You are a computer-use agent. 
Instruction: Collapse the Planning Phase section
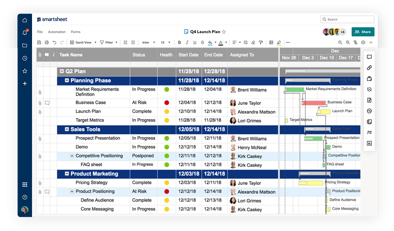coord(67,81)
